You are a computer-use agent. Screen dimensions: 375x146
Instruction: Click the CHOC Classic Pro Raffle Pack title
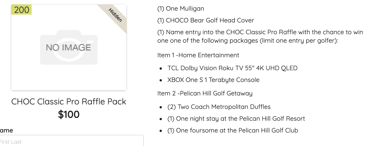click(69, 101)
